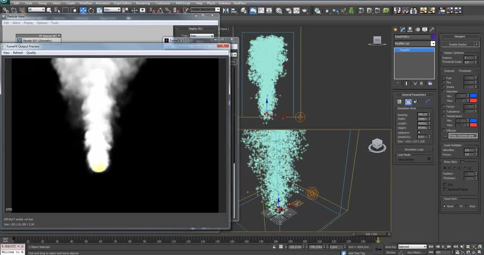Activate the Select and Move tool
Viewport: 484px width, 255px height.
coord(83,10)
